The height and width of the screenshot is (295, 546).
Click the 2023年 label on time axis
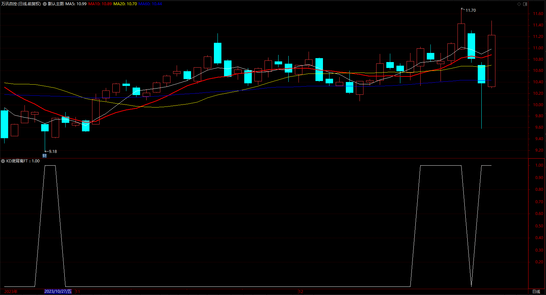click(11, 291)
